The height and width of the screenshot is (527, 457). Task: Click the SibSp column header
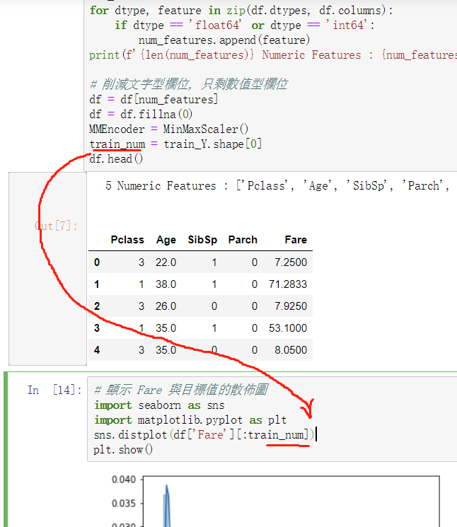[202, 240]
